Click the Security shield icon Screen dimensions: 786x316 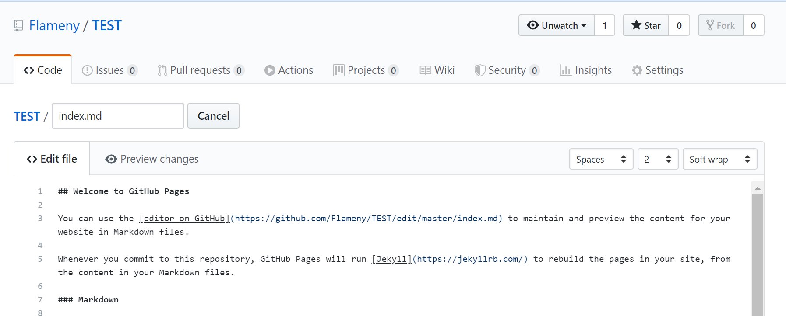(x=480, y=70)
